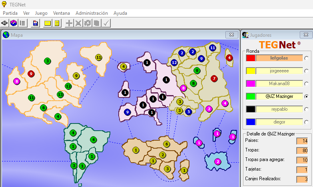The height and width of the screenshot is (187, 313).
Task: Select the magenta 4 troop marker
Action: (225, 103)
